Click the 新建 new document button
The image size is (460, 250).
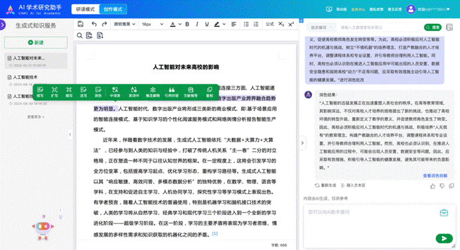click(36, 43)
